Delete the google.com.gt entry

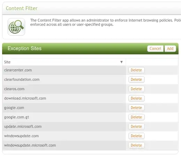136,117
